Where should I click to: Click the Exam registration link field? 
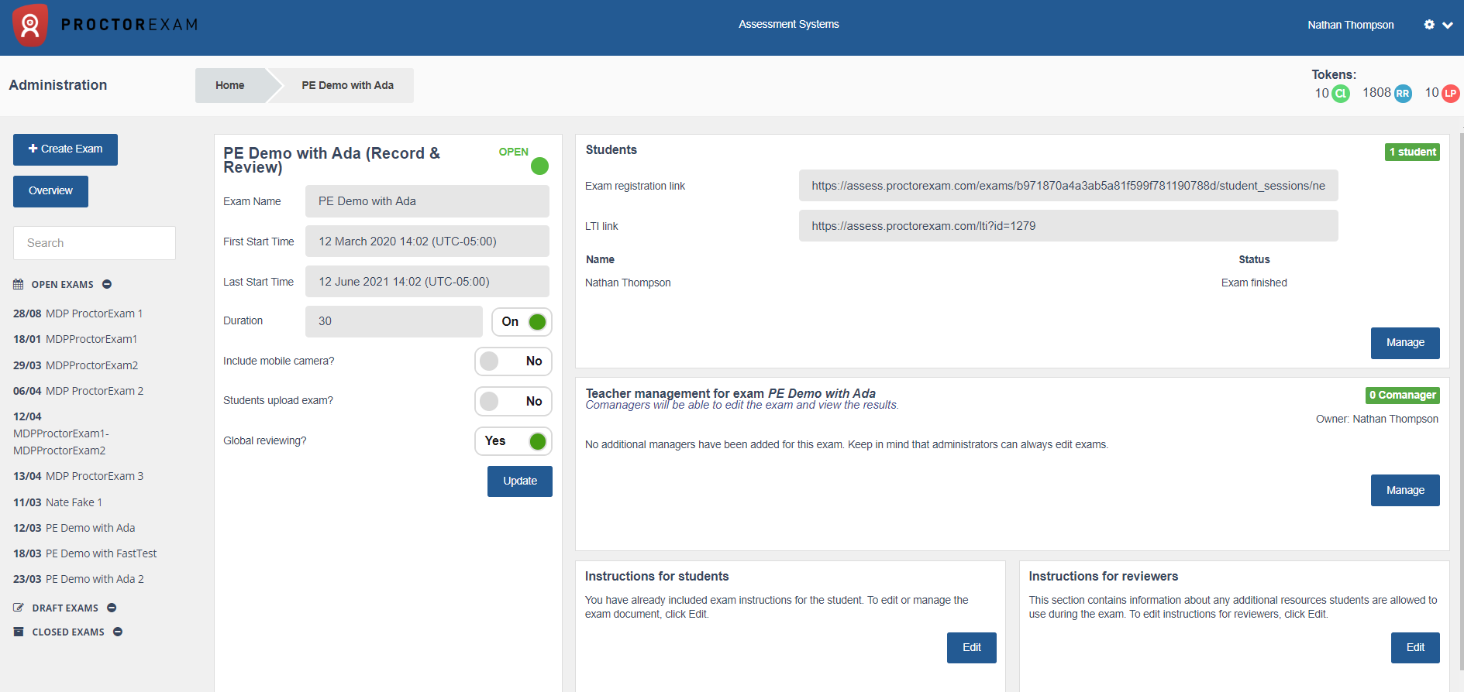[x=1068, y=186]
